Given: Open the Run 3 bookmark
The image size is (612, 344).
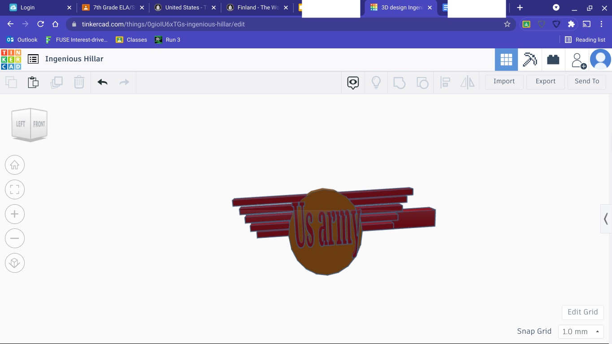Looking at the screenshot, I should pyautogui.click(x=167, y=40).
